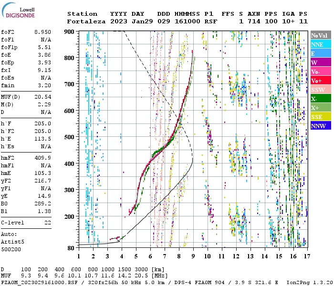
Task: Click the foE value 3.86
Action: pyautogui.click(x=44, y=55)
